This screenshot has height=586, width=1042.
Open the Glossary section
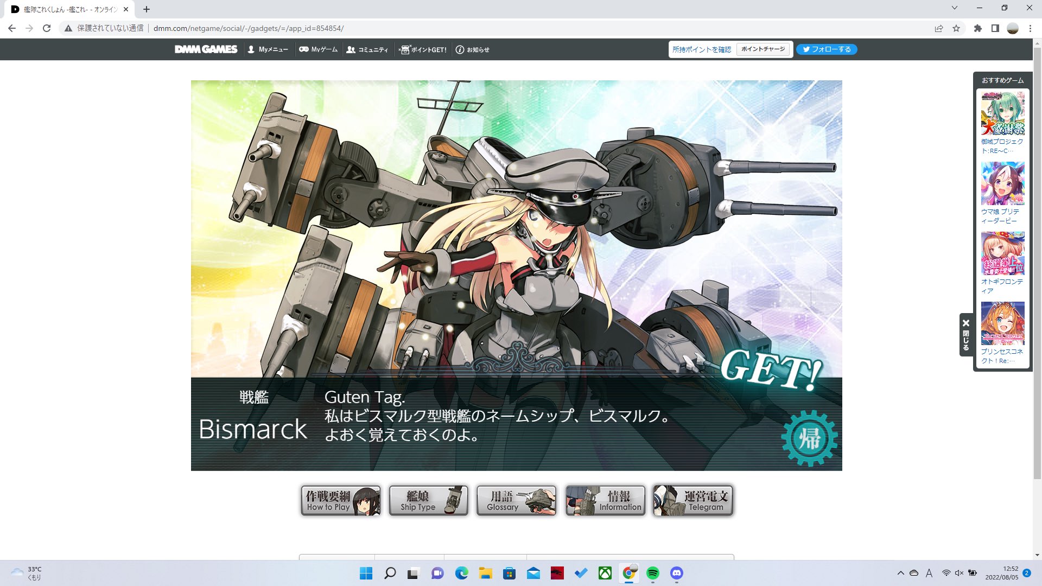(516, 500)
